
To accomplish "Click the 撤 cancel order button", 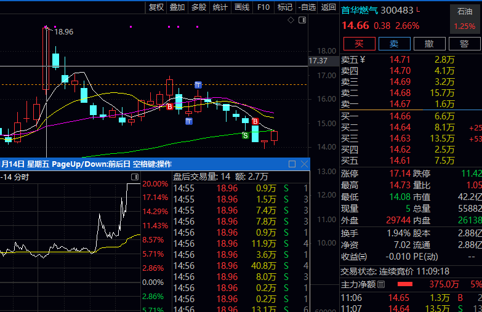I will [429, 44].
